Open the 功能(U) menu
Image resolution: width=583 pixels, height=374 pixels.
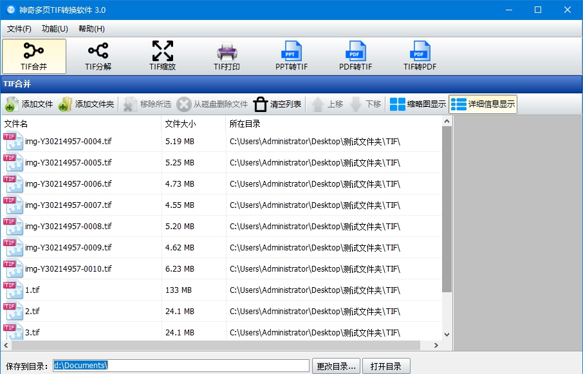[55, 29]
